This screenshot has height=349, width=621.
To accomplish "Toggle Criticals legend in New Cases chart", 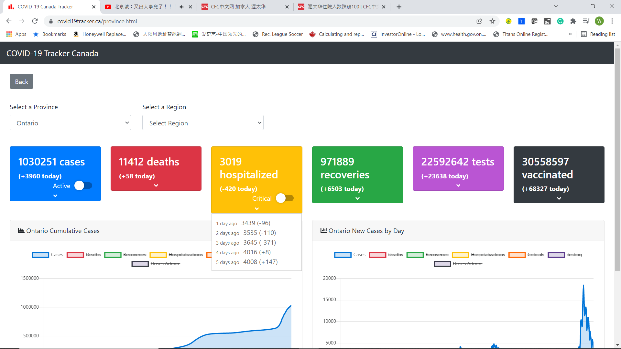I will [x=527, y=255].
